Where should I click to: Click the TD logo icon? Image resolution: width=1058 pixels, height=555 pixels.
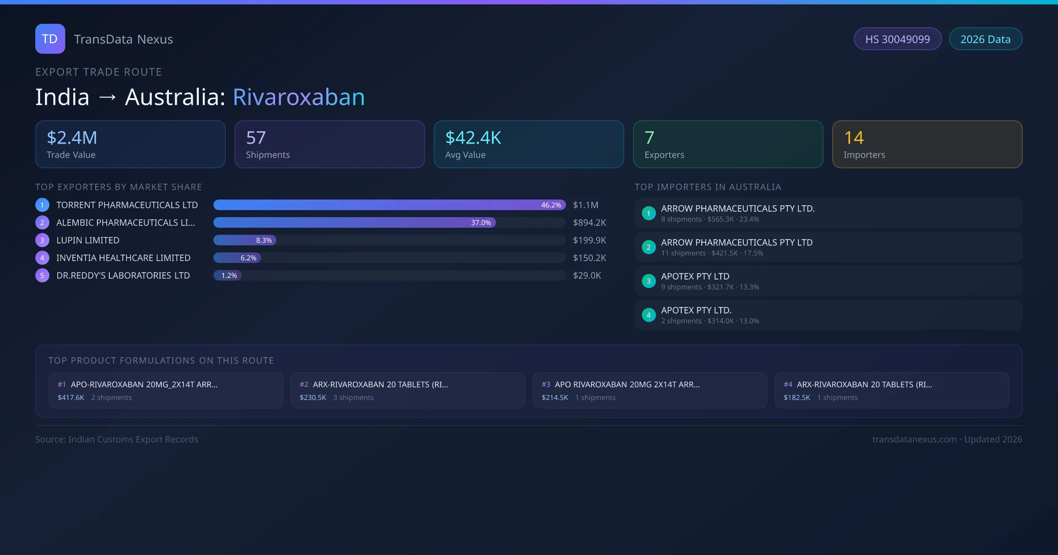pyautogui.click(x=50, y=39)
